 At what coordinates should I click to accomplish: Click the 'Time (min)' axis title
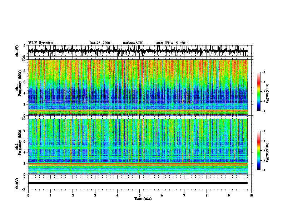(143, 199)
